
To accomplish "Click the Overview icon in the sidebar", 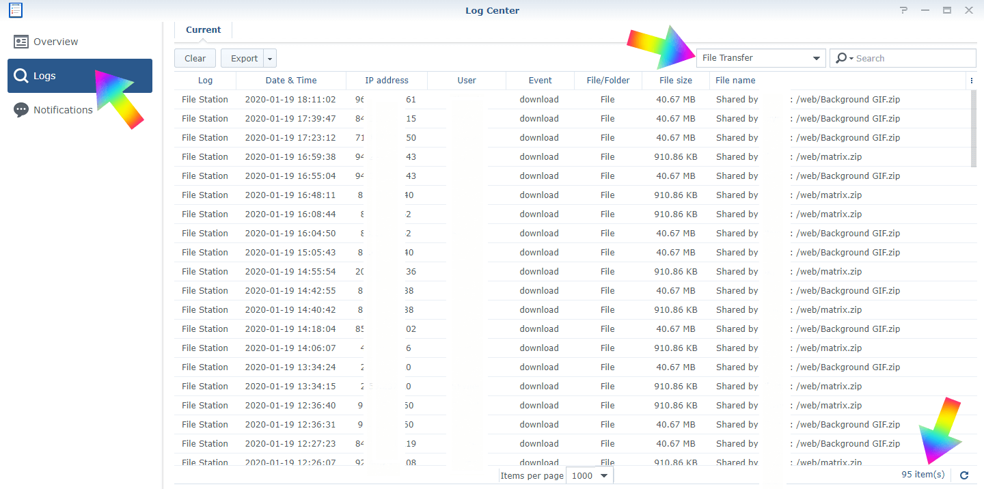I will [21, 42].
